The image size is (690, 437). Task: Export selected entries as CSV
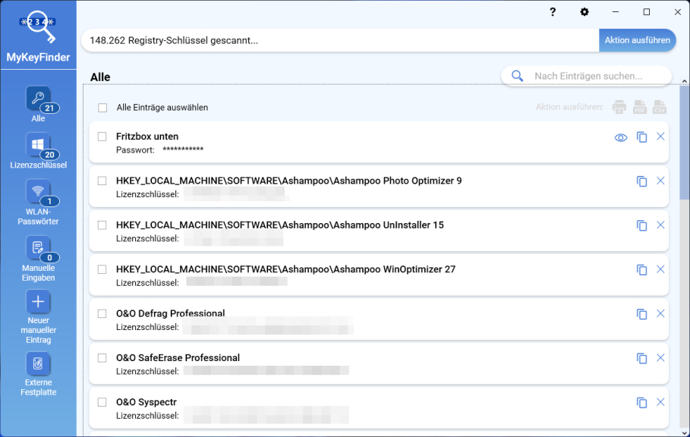click(659, 107)
